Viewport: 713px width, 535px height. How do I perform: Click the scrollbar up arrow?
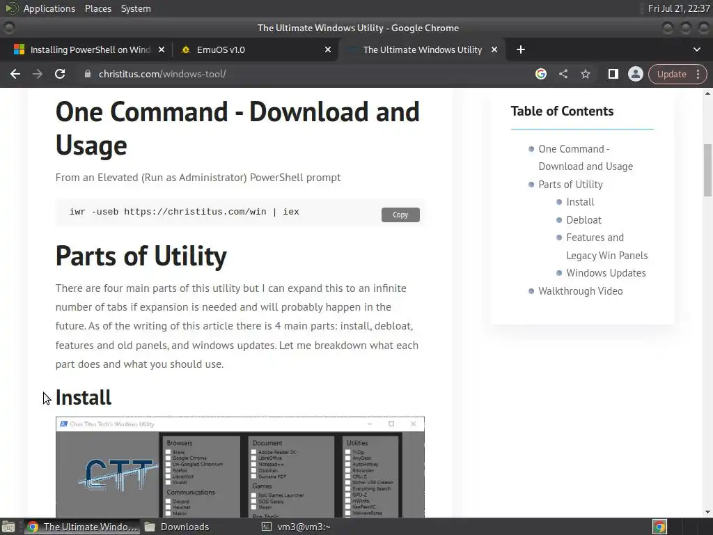[x=707, y=93]
